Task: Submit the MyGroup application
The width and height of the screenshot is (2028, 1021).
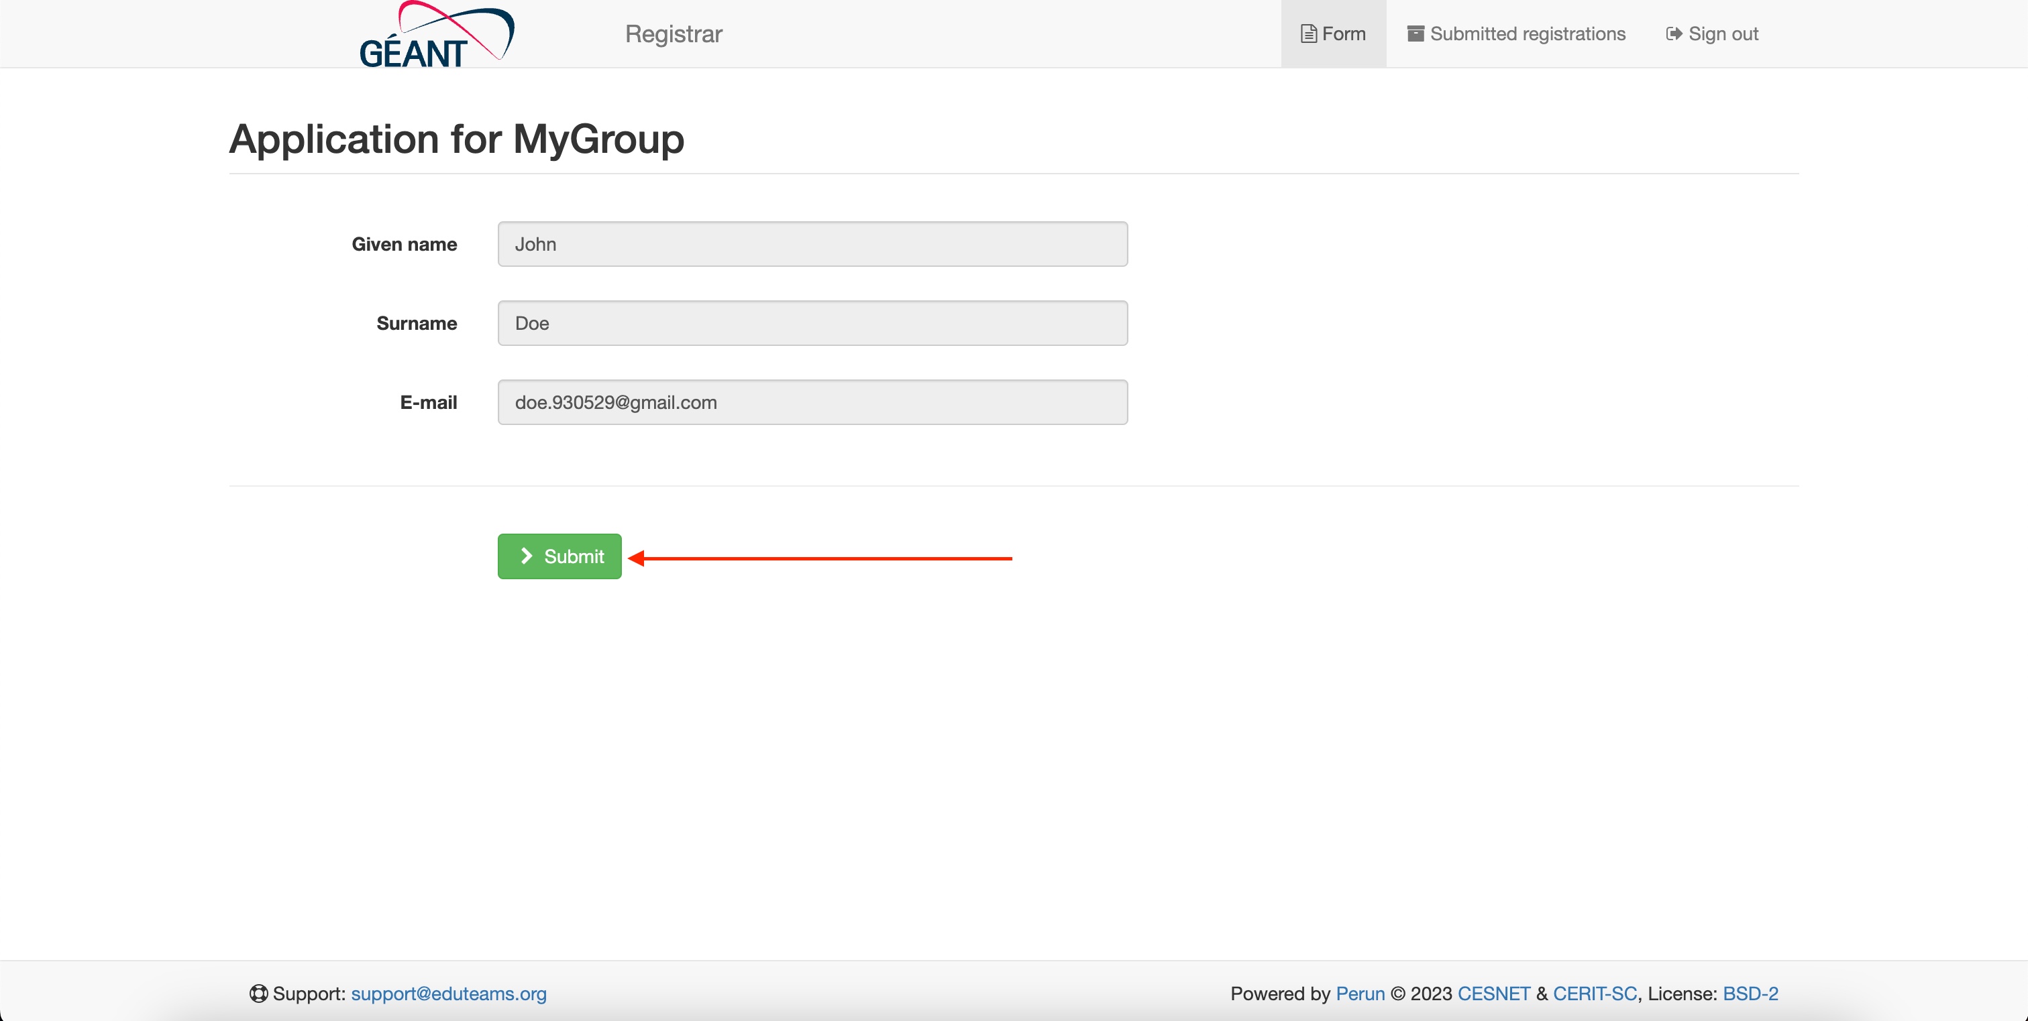Action: [x=559, y=557]
